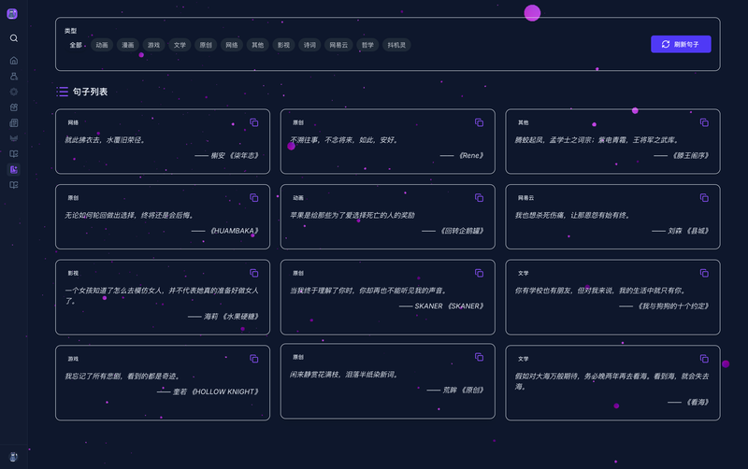This screenshot has width=748, height=469.
Task: Click the quote text 就此拂衣去，水覆旧荣径。
Action: click(105, 140)
